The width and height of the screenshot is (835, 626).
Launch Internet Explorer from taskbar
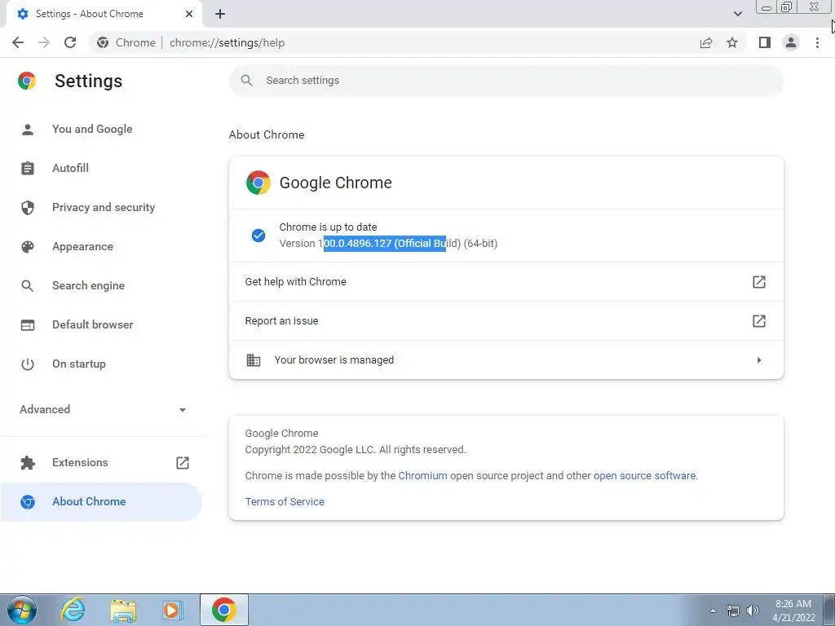[x=73, y=610]
